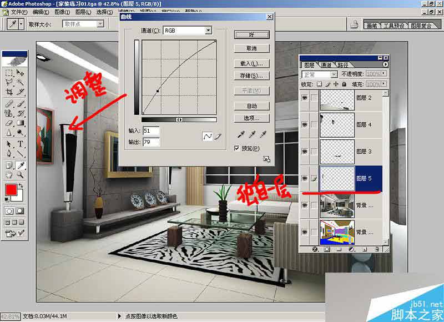Select the Crop tool
444x322 pixels.
(x=9, y=92)
